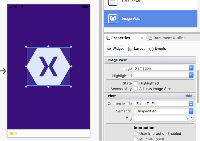Click the right-middle resize handle of image
The height and width of the screenshot is (141, 200).
point(71,66)
